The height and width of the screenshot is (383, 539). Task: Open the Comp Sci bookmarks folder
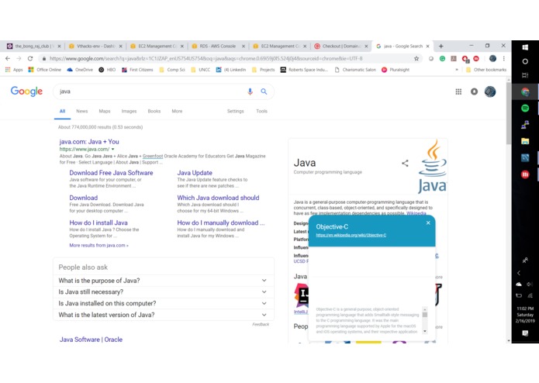(x=172, y=70)
